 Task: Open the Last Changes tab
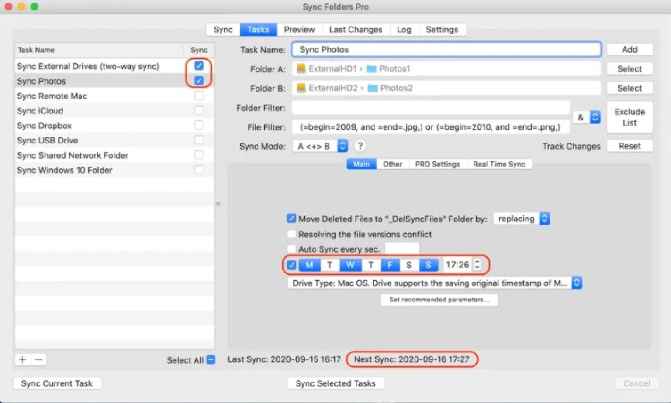click(356, 29)
